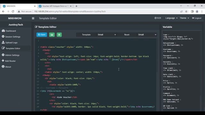Open the browser profile avatar

[x=197, y=11]
